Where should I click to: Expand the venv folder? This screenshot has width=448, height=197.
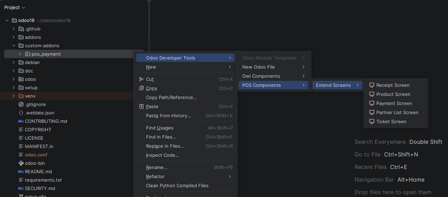pyautogui.click(x=14, y=96)
